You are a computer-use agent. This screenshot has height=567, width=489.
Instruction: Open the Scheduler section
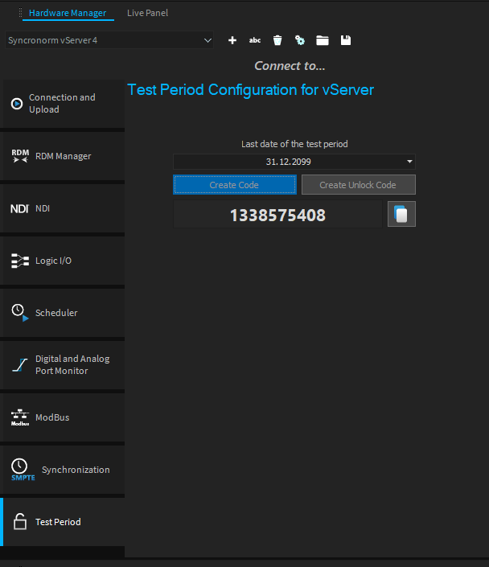[62, 313]
